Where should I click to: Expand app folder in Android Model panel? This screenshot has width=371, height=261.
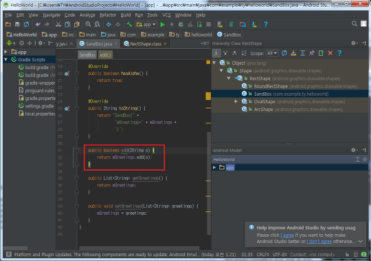coord(214,167)
